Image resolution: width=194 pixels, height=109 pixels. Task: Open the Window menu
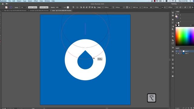(47, 1)
